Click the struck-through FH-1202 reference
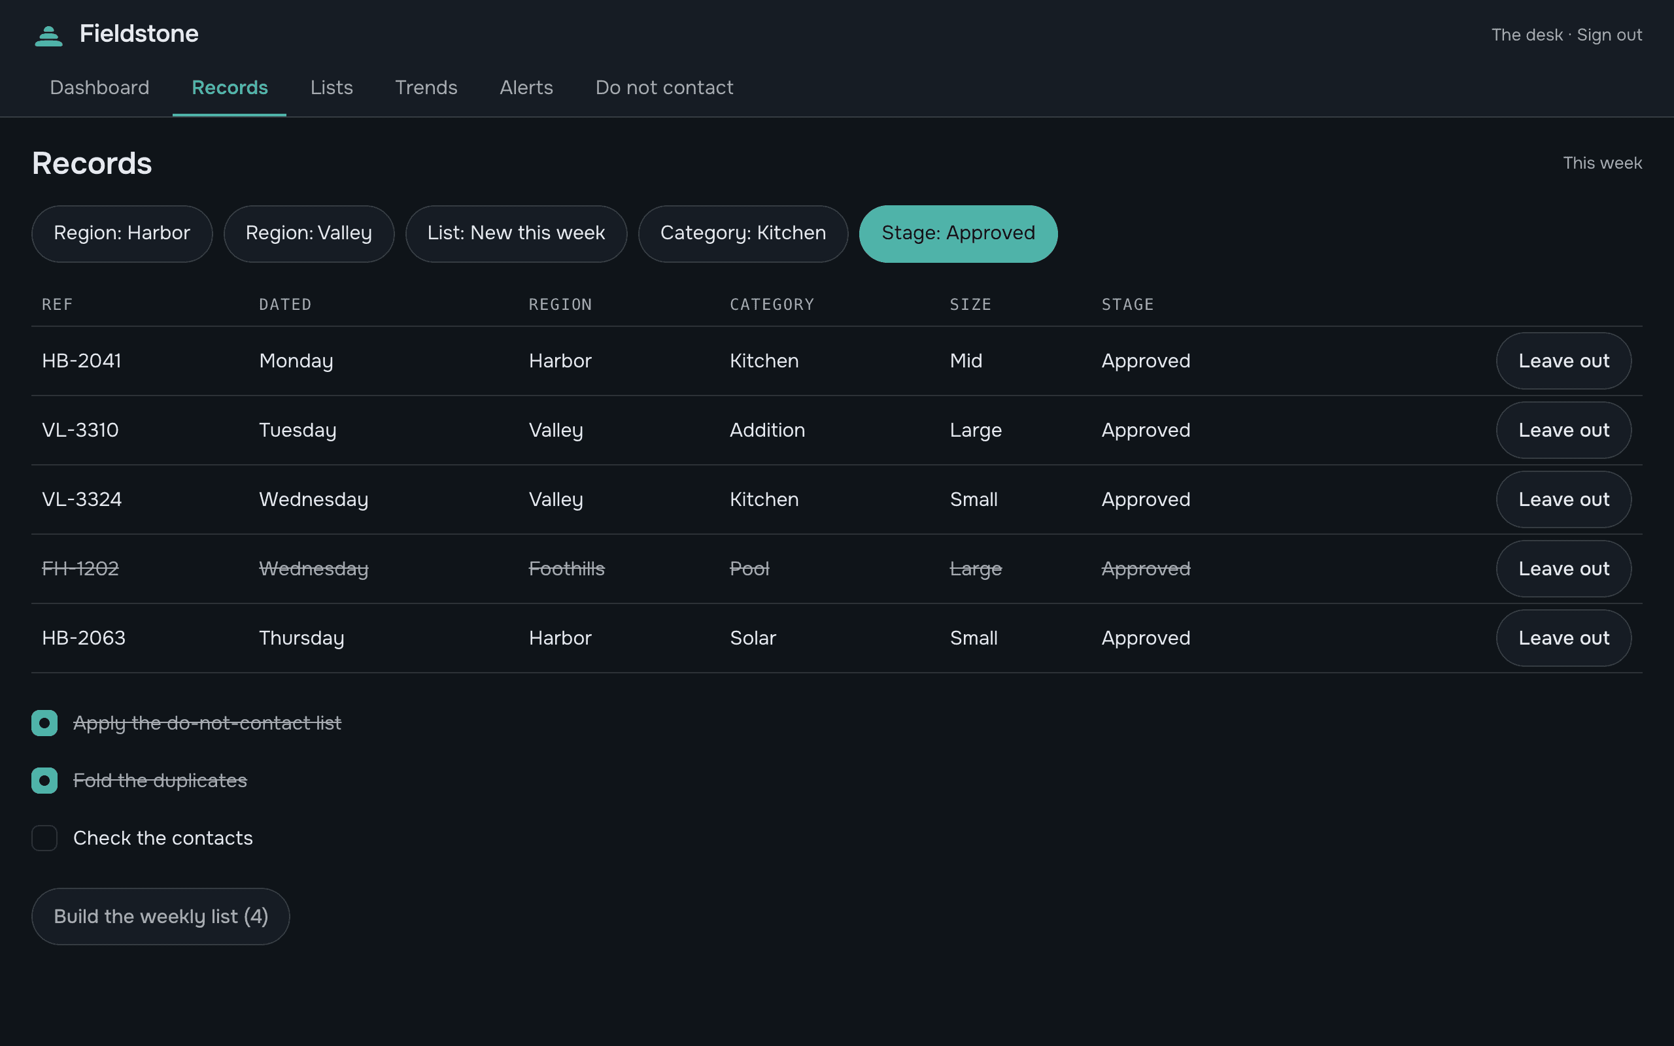Viewport: 1674px width, 1046px height. (x=80, y=569)
